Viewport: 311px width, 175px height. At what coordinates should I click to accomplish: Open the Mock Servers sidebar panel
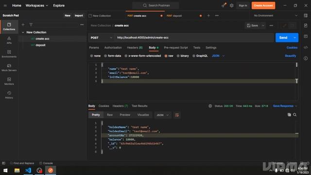(9, 68)
